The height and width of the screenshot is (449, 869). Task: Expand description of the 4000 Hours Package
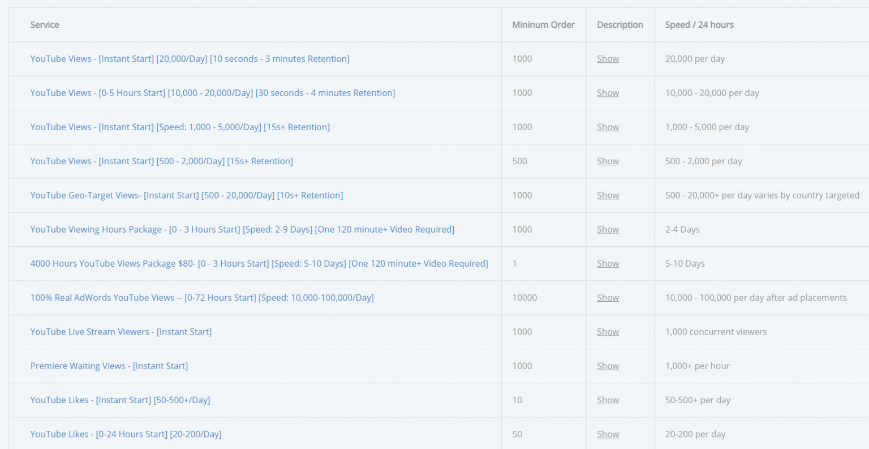pos(608,263)
